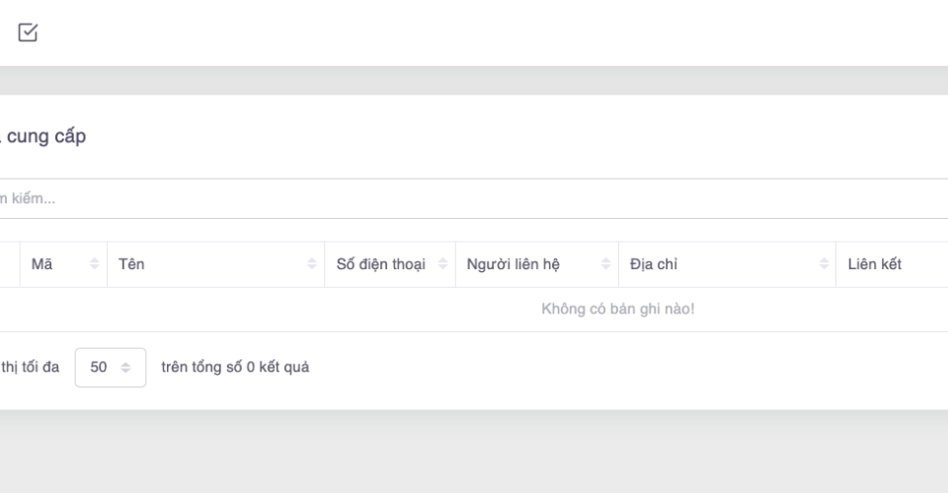Click the up/down arrows in the page size box
This screenshot has height=493, width=948.
[125, 367]
